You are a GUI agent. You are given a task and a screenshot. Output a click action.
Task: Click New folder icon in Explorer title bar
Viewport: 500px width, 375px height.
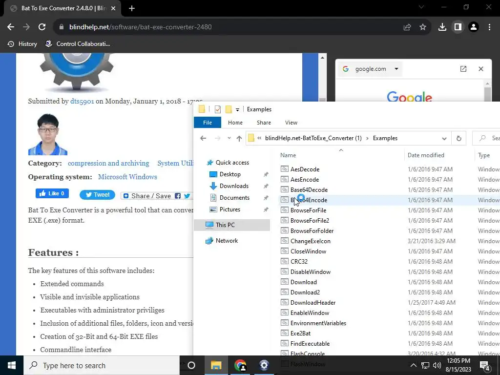click(x=229, y=109)
